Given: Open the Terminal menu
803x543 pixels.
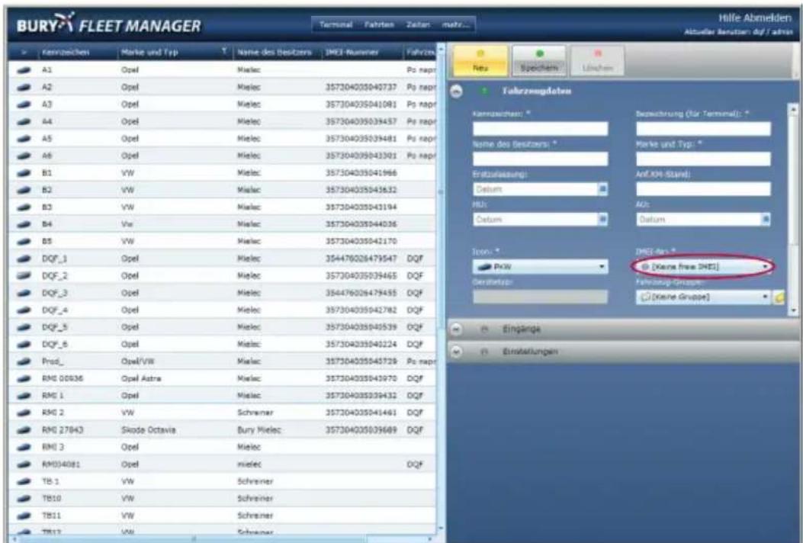Looking at the screenshot, I should tap(336, 24).
